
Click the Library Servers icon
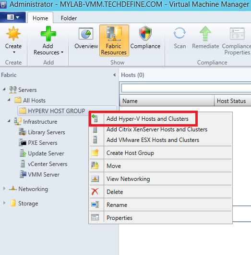coord(23,132)
